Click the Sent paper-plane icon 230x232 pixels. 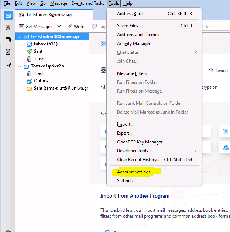29,52
